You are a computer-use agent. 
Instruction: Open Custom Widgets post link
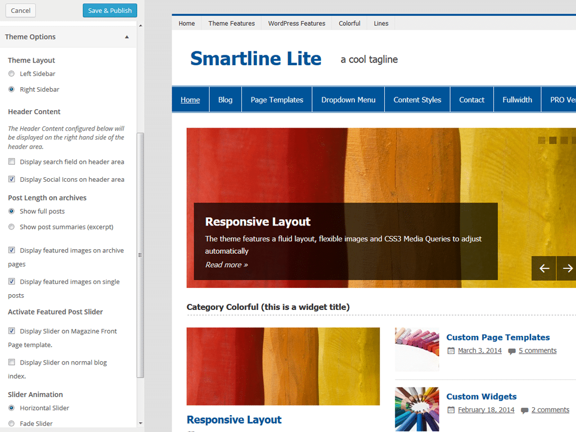click(x=481, y=397)
